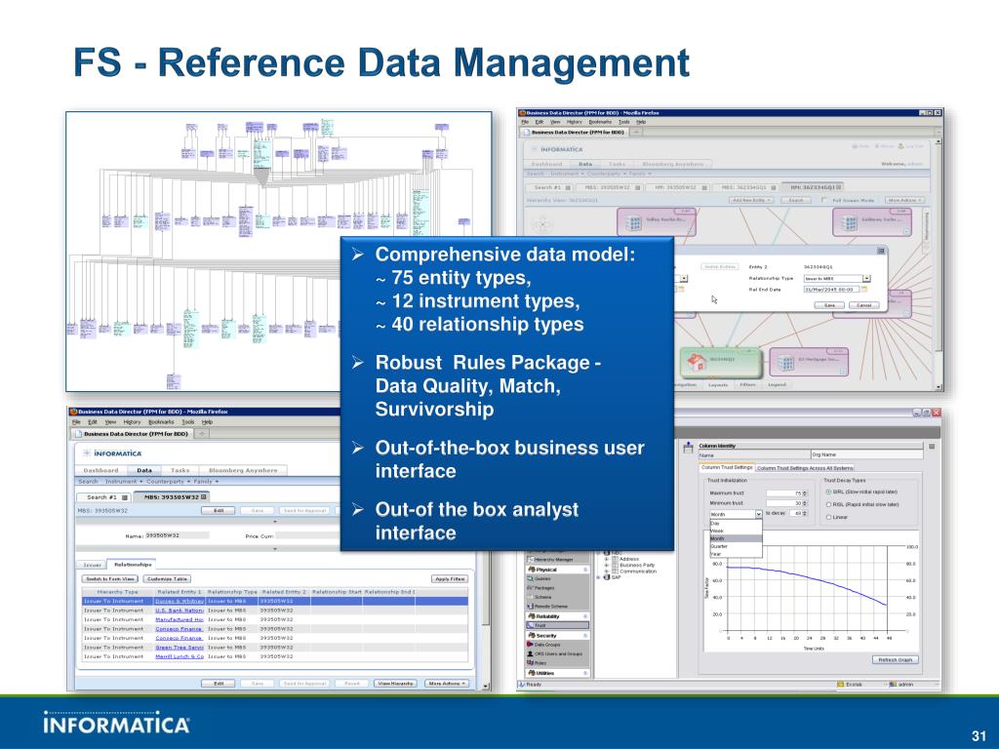Click Save button in relationship dialog

click(x=829, y=305)
